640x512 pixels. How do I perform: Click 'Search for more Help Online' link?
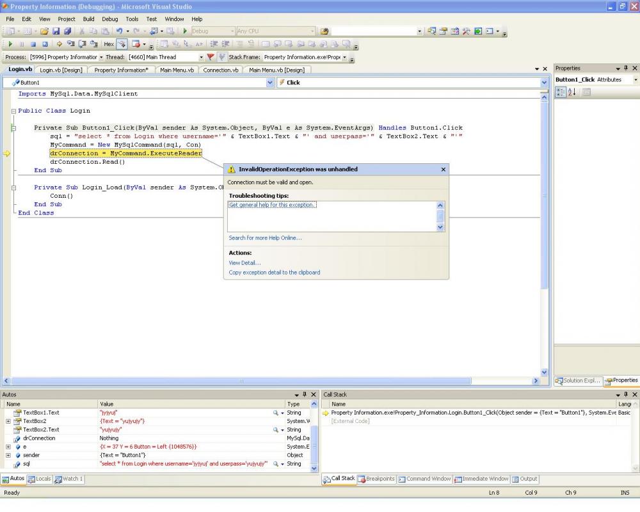(266, 238)
